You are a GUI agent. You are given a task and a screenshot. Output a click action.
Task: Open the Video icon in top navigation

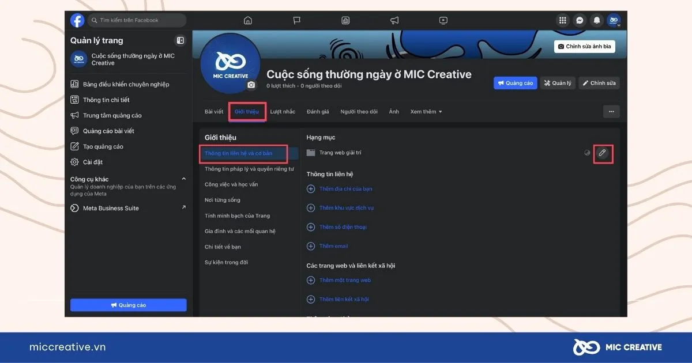[x=443, y=20]
